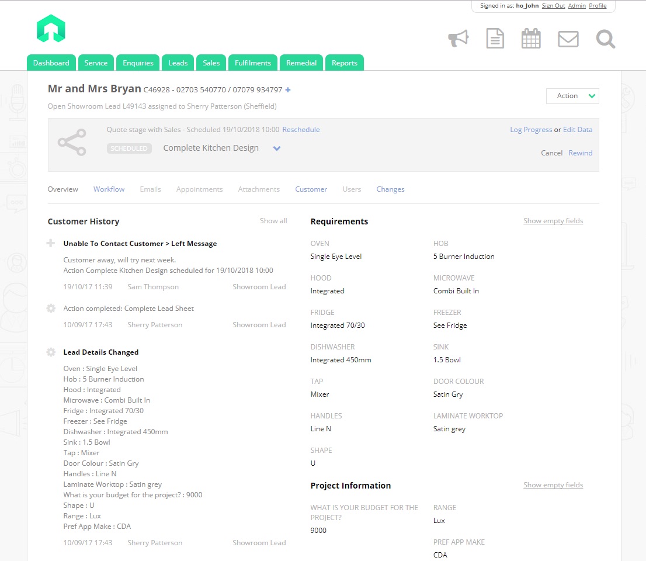Open the Fulfilments navigation tab
This screenshot has width=646, height=561.
[x=253, y=63]
